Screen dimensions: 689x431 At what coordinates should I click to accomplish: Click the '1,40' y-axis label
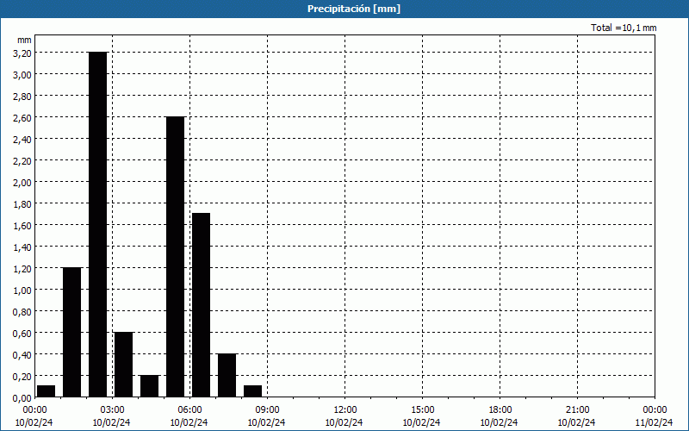(x=22, y=247)
